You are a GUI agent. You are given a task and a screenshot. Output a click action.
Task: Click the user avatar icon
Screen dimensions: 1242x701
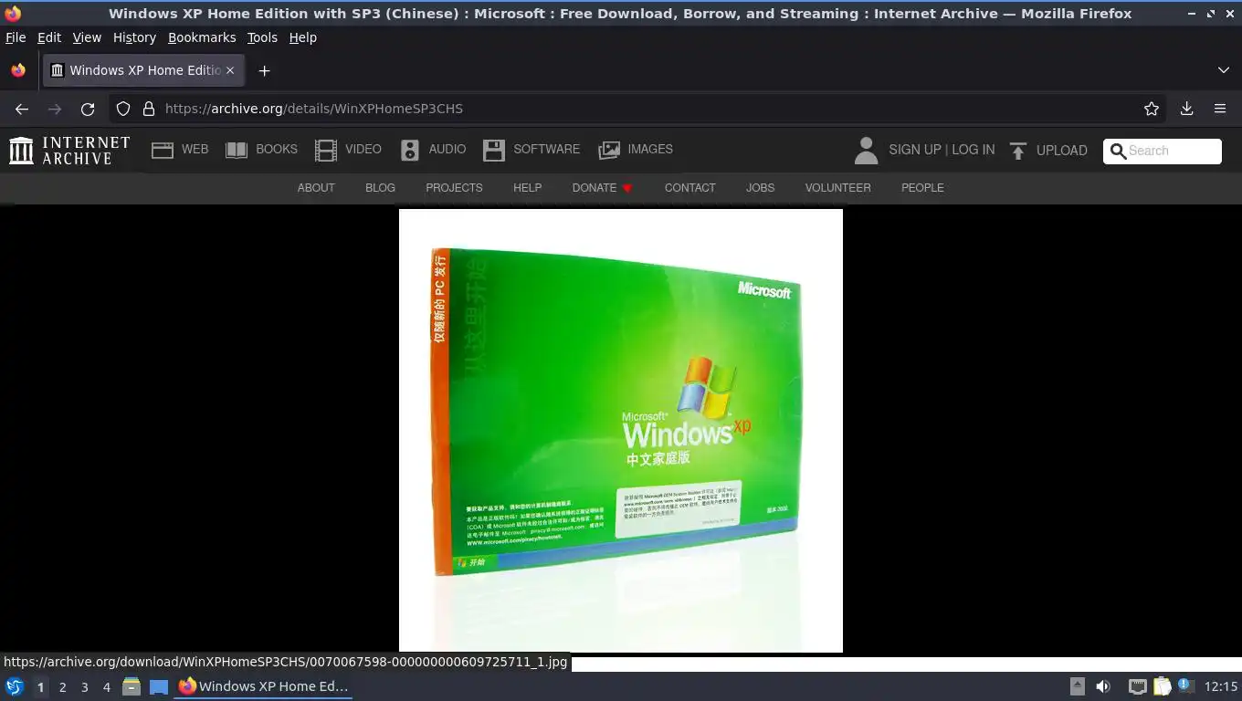tap(866, 151)
